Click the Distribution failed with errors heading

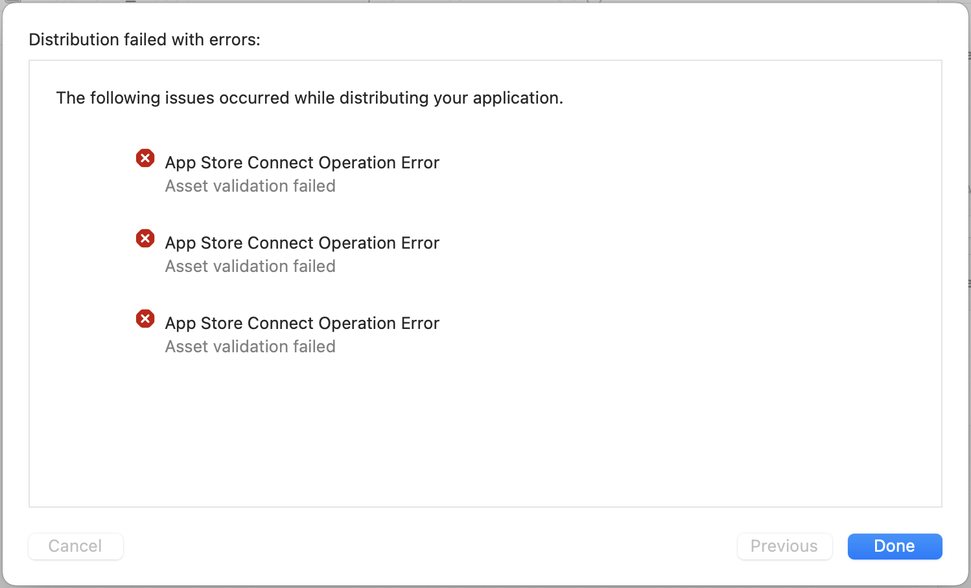(145, 40)
